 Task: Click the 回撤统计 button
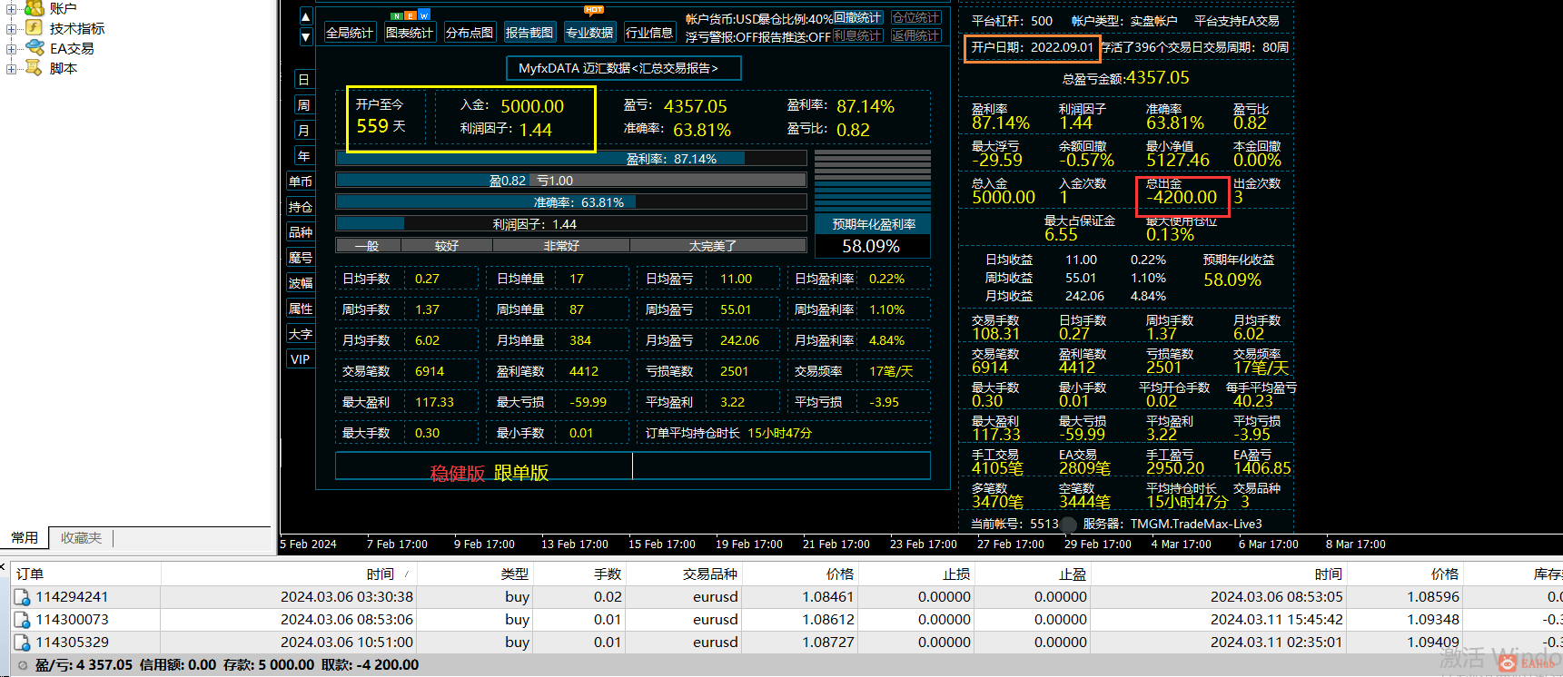click(x=857, y=18)
